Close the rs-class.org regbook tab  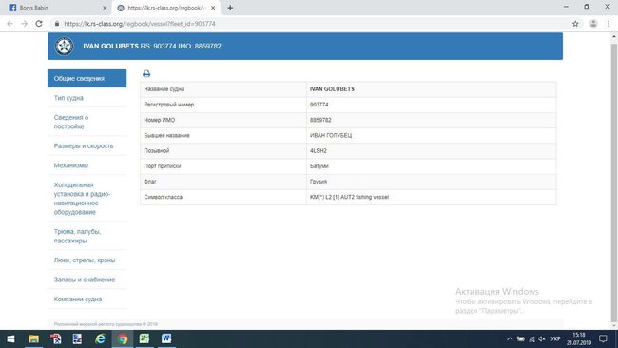pyautogui.click(x=213, y=8)
